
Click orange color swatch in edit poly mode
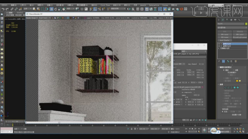tap(237, 81)
